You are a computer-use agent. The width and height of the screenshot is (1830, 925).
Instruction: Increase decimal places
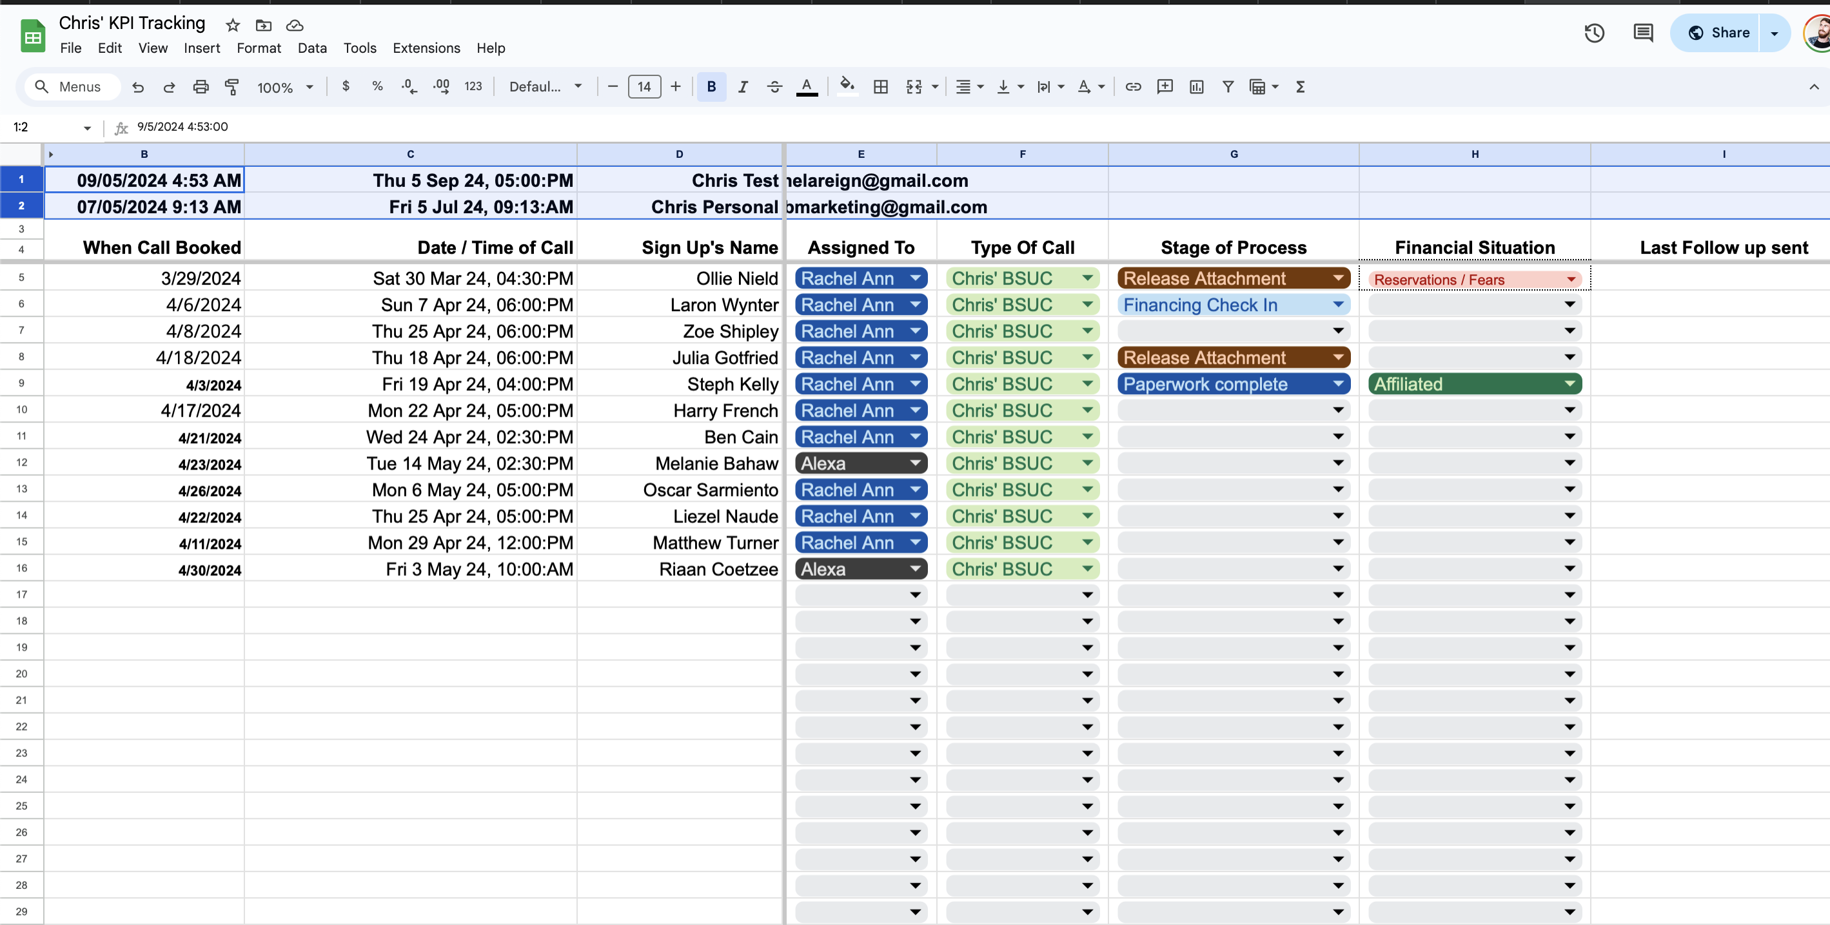pos(441,86)
